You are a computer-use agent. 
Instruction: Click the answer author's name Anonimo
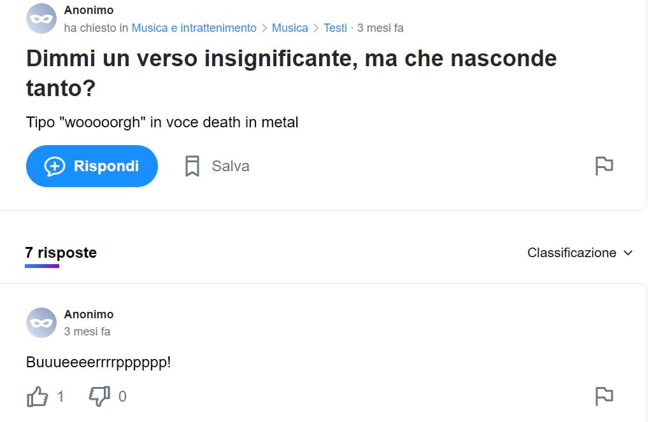point(89,314)
